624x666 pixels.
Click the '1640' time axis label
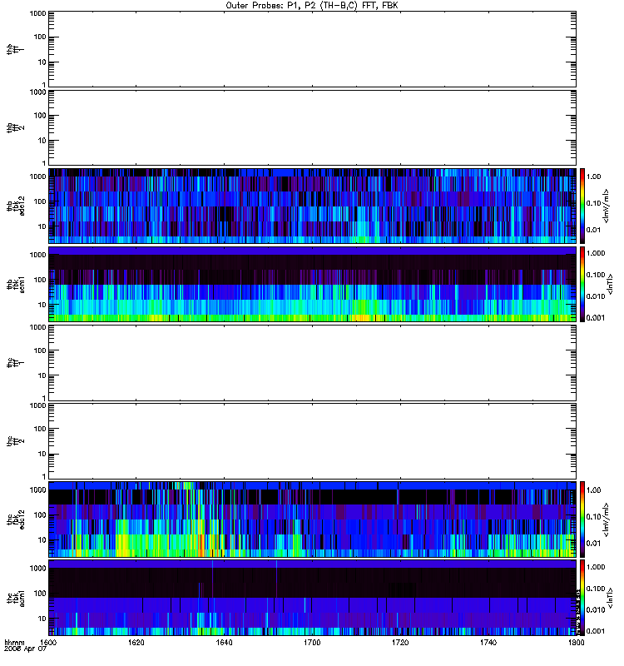click(x=224, y=642)
